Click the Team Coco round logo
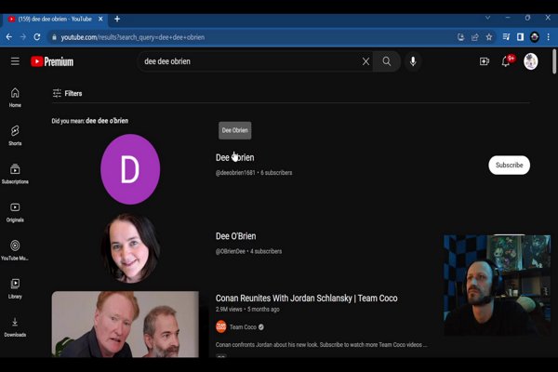558x372 pixels. pos(221,326)
